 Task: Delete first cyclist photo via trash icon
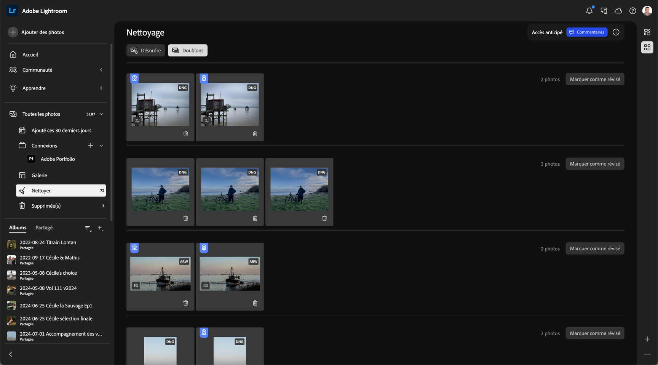185,218
